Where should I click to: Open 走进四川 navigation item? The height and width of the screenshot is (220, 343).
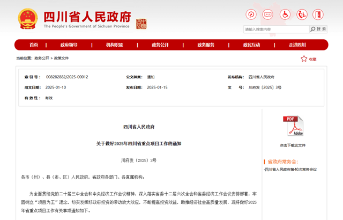click(x=297, y=45)
